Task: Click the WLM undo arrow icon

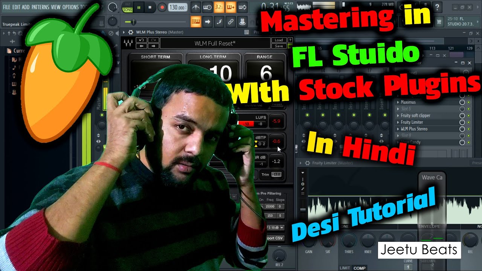Action: coord(141,40)
